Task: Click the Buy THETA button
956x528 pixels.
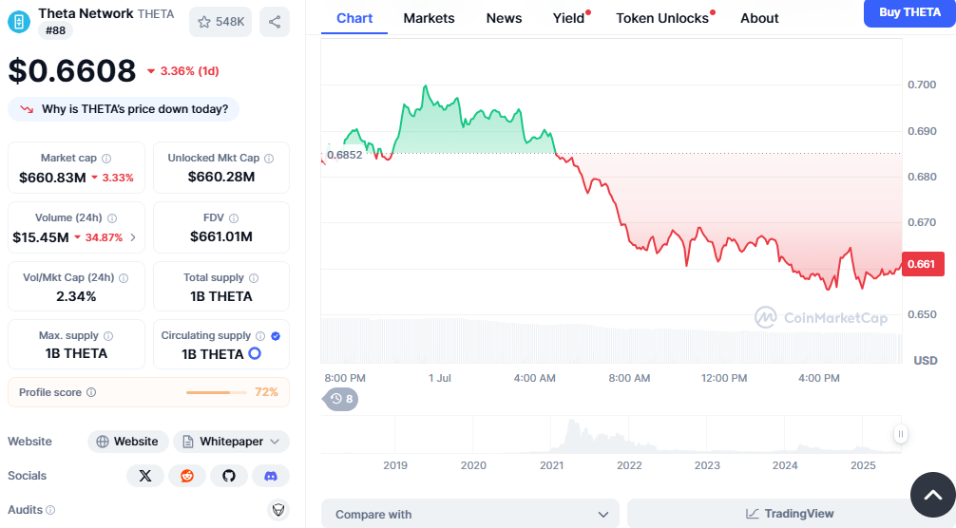Action: tap(909, 12)
